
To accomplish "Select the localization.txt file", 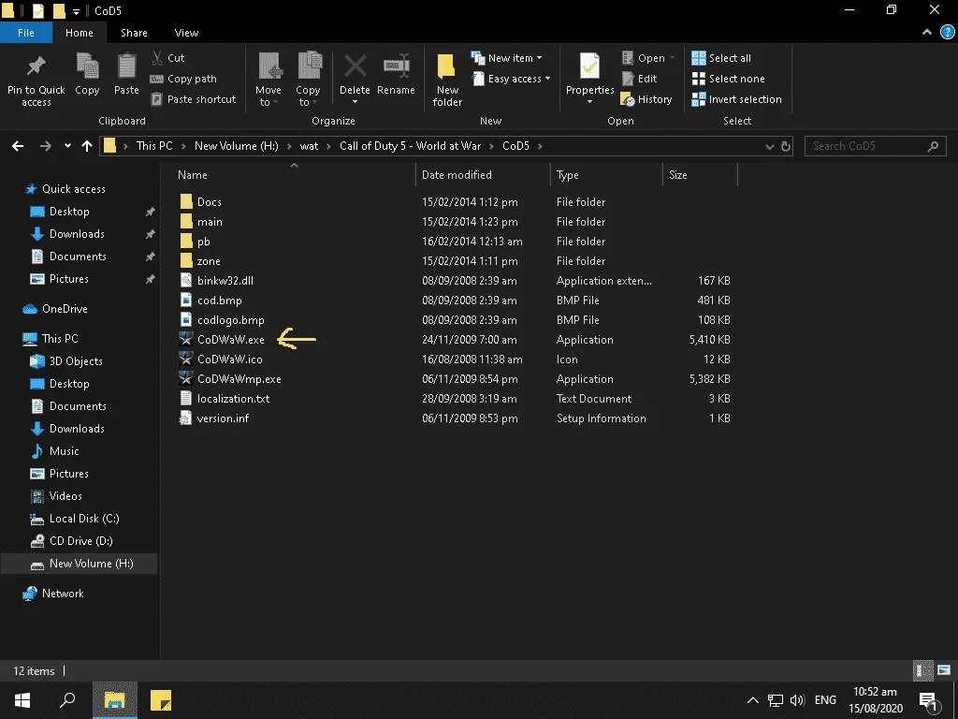I will (x=233, y=399).
